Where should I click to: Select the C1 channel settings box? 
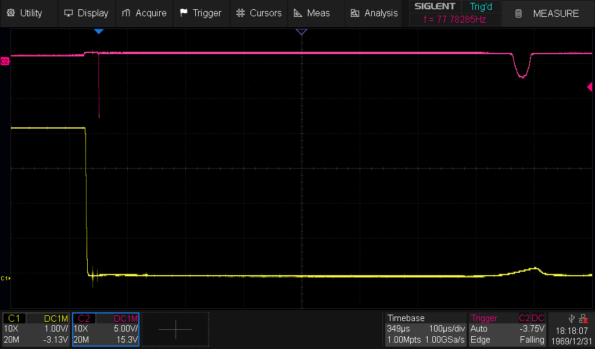tap(36, 329)
